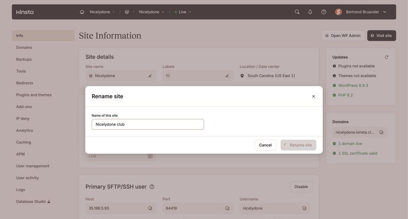The height and width of the screenshot is (219, 408).
Task: Open Logs section
Action: (x=20, y=190)
